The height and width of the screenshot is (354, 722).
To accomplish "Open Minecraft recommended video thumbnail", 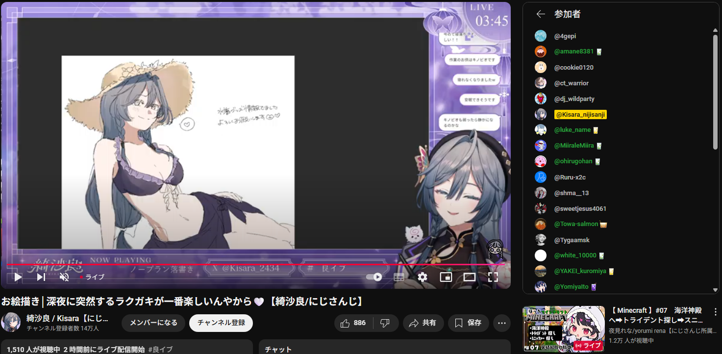I will point(564,329).
